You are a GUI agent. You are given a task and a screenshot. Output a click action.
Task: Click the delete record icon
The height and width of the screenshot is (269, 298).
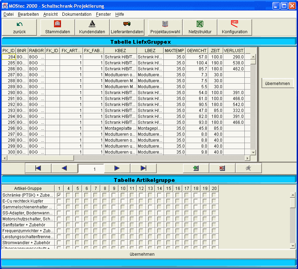point(222,168)
